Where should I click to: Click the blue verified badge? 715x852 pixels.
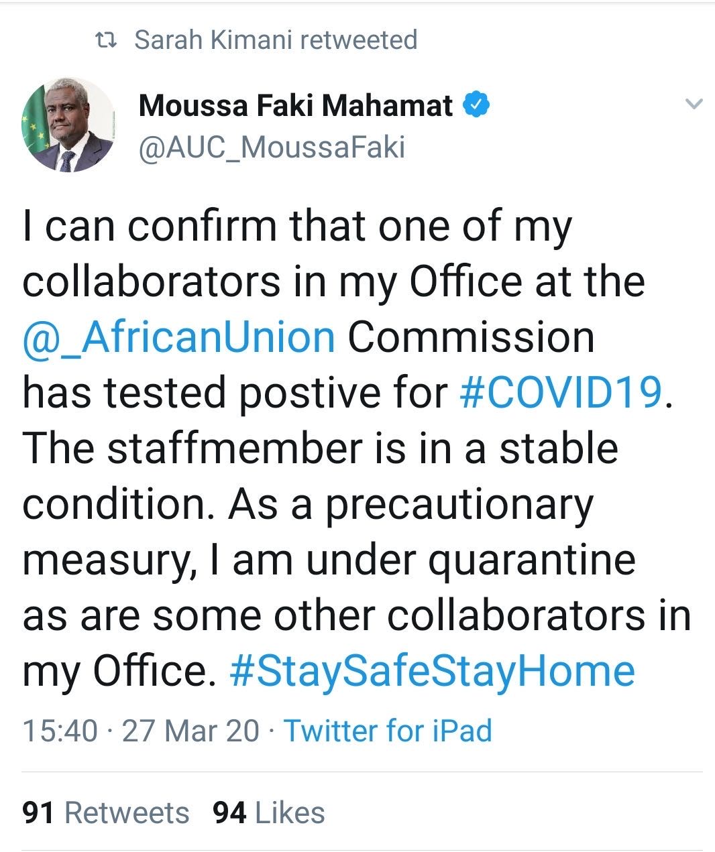tap(477, 105)
